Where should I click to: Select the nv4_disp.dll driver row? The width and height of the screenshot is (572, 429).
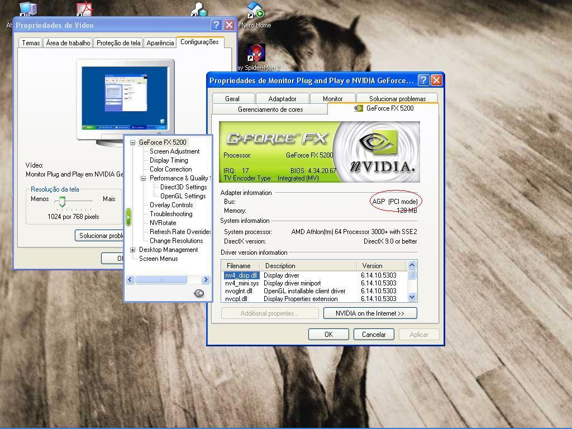pos(314,275)
